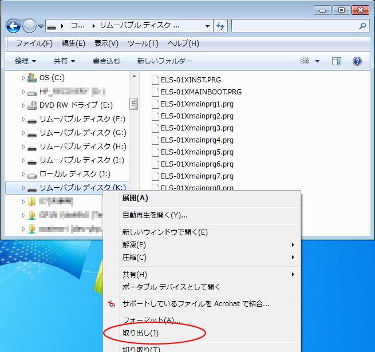The height and width of the screenshot is (352, 375).
Task: Select the DVD RW ドライブ (E:) drive
Action: (x=76, y=105)
